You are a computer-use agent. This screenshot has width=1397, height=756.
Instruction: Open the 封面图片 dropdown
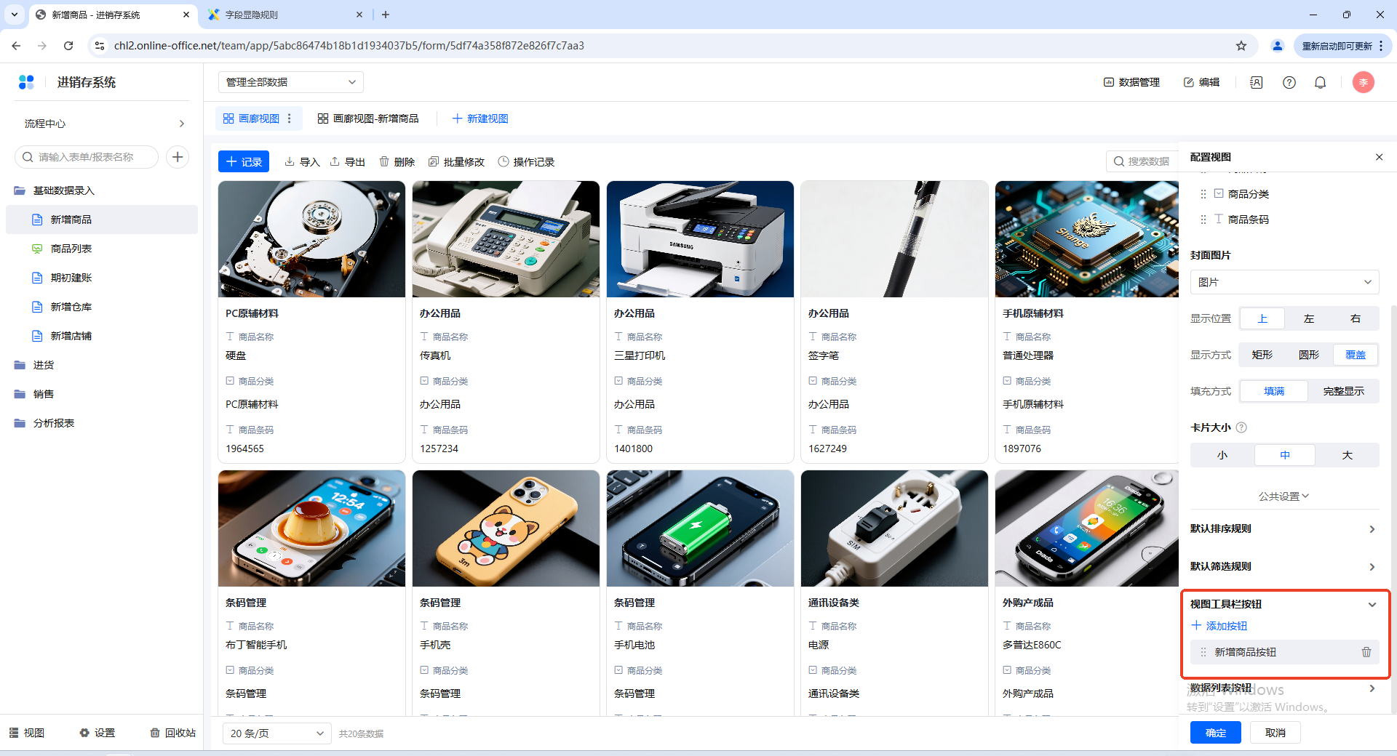(1284, 282)
